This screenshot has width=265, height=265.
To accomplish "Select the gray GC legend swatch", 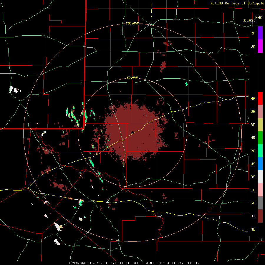I will [260, 203].
